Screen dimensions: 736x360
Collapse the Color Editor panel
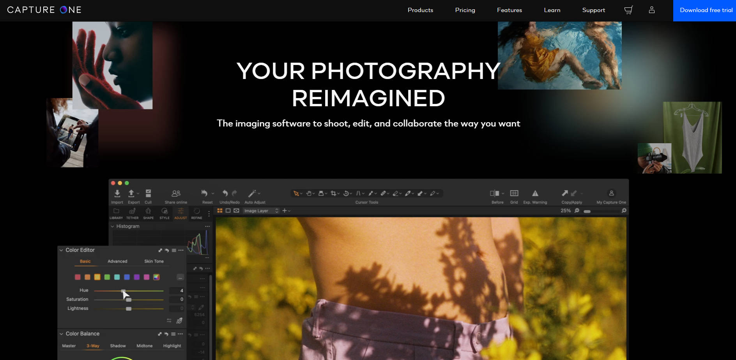pyautogui.click(x=61, y=250)
